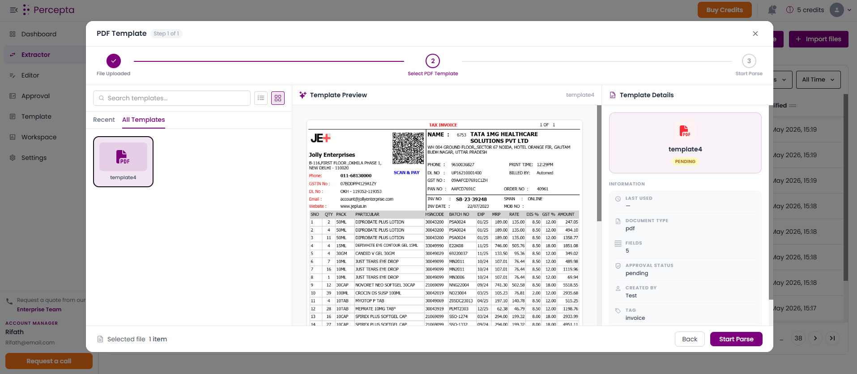Click the credits info icon
The width and height of the screenshot is (857, 374).
click(x=790, y=10)
